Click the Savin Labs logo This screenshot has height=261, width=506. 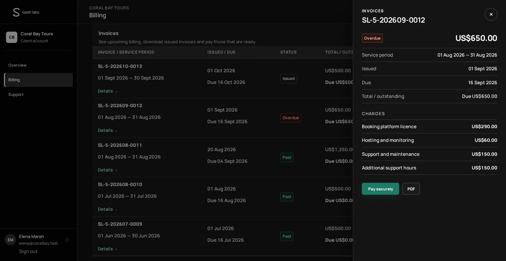click(x=26, y=12)
